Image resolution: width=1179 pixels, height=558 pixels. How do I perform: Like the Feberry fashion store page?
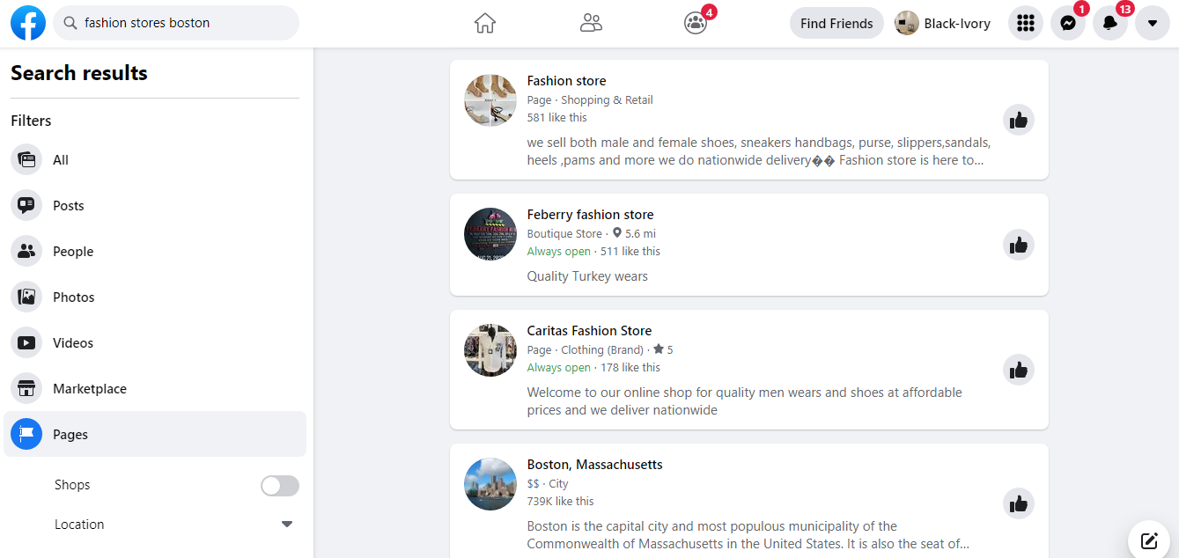click(x=1018, y=245)
